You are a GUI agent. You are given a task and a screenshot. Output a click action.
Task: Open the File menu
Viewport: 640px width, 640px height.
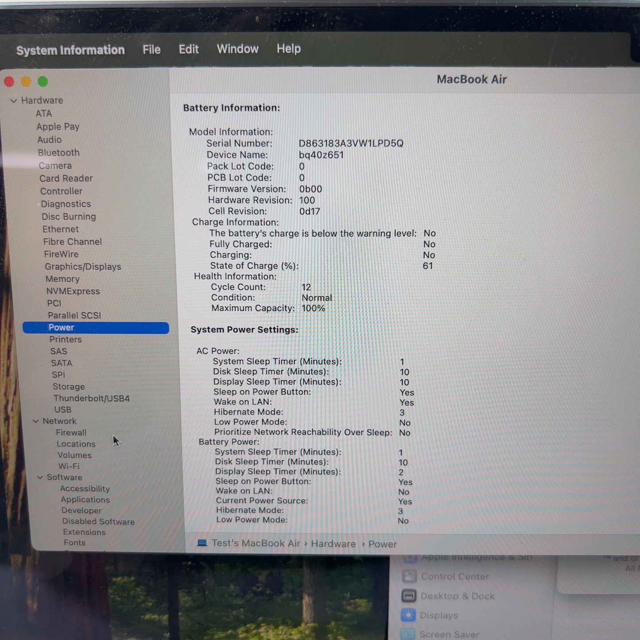coord(151,50)
